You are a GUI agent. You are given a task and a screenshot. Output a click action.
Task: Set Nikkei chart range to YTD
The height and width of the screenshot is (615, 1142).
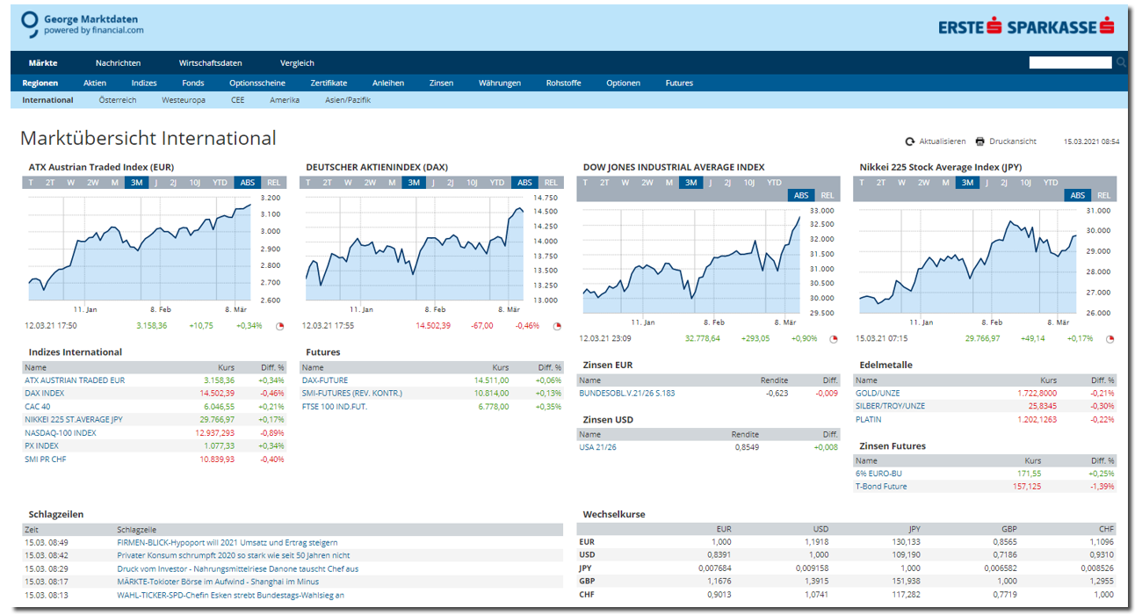point(1051,183)
